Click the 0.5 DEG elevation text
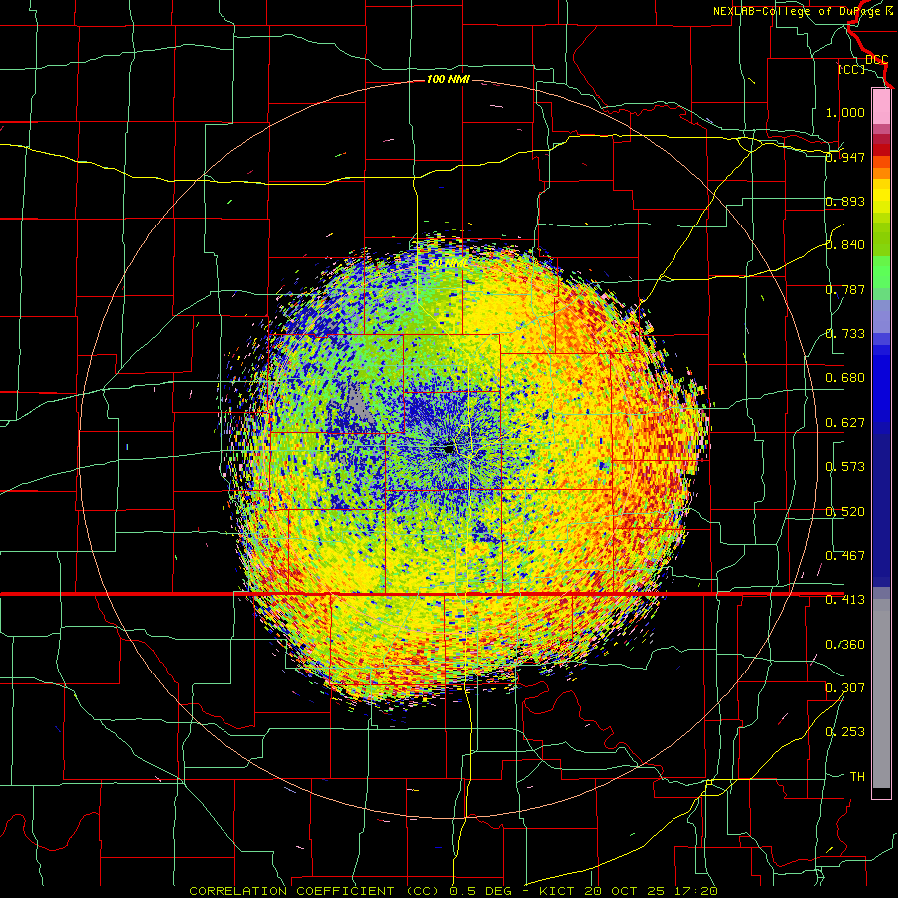 tap(481, 891)
